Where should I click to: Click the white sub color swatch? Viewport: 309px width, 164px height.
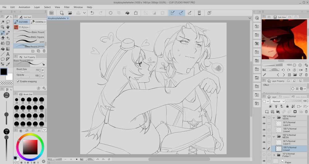[x=10, y=77]
